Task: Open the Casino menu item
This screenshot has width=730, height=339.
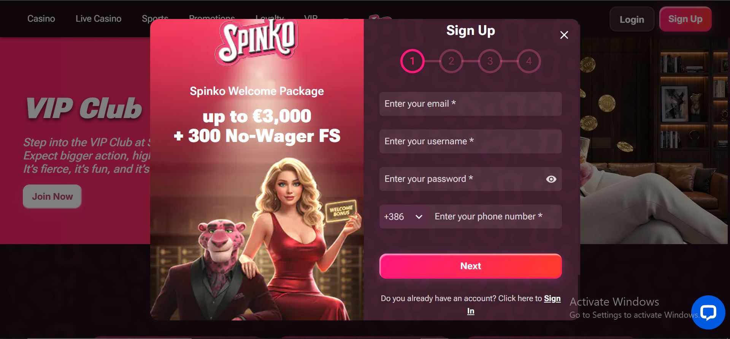Action: tap(41, 19)
